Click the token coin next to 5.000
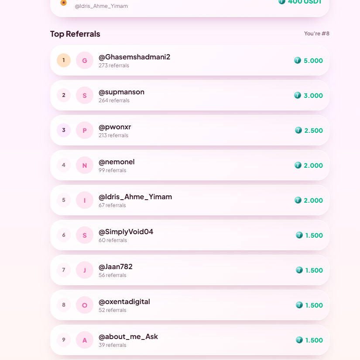Screen dimensions: 360x360 tap(298, 60)
